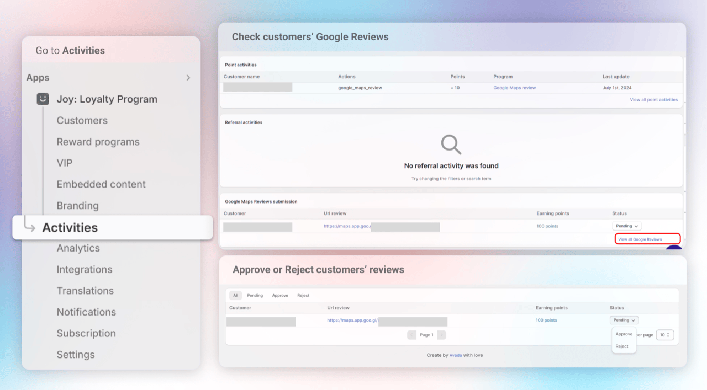The width and height of the screenshot is (707, 390).
Task: Click the Customer name column header
Action: pos(241,77)
